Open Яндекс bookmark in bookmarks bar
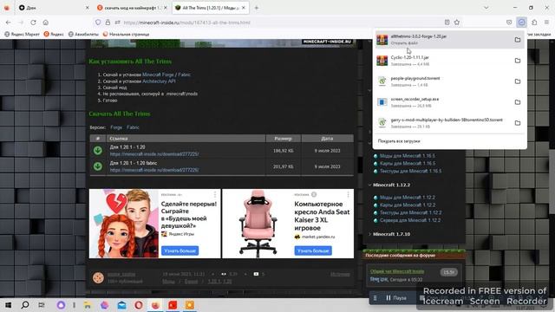 point(54,35)
